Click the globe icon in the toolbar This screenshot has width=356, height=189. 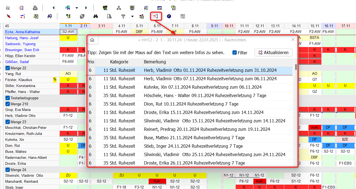pos(169,16)
